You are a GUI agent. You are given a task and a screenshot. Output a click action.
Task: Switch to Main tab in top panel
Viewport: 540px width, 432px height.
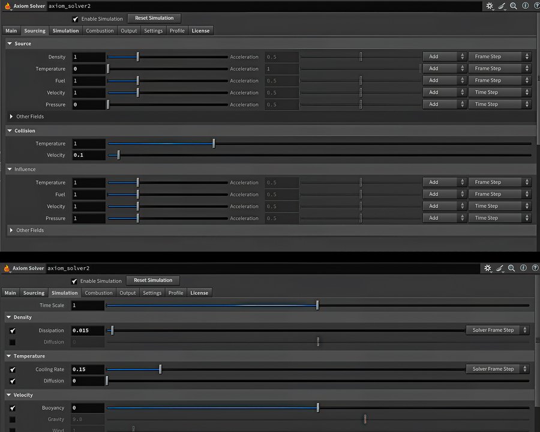tap(11, 31)
